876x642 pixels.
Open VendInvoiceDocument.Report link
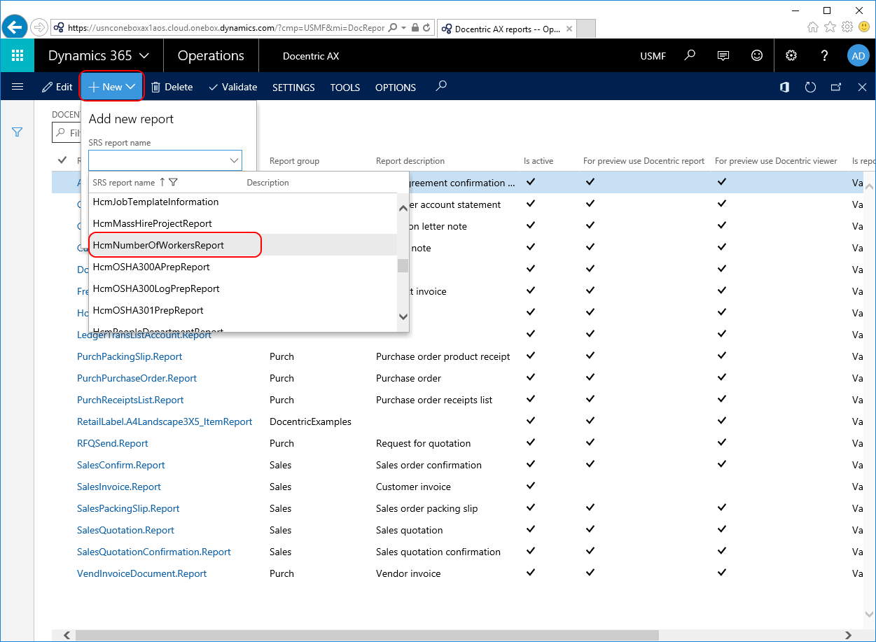[142, 573]
